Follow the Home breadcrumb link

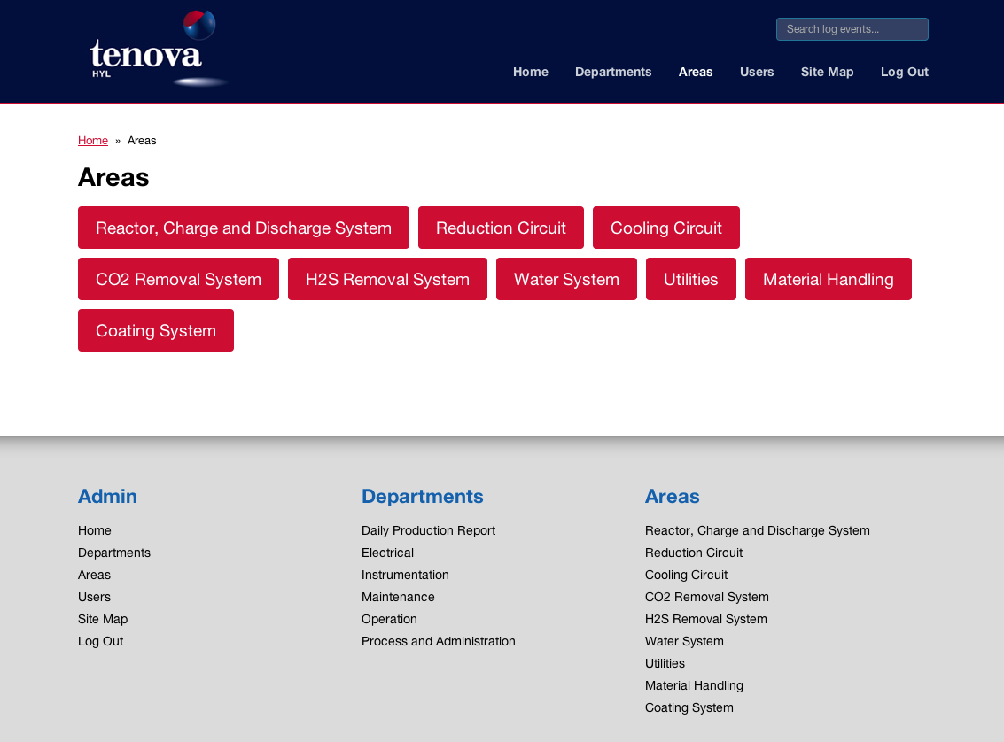click(x=93, y=141)
